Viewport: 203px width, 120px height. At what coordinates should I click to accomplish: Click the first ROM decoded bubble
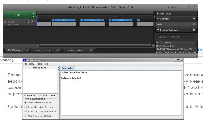64,20
